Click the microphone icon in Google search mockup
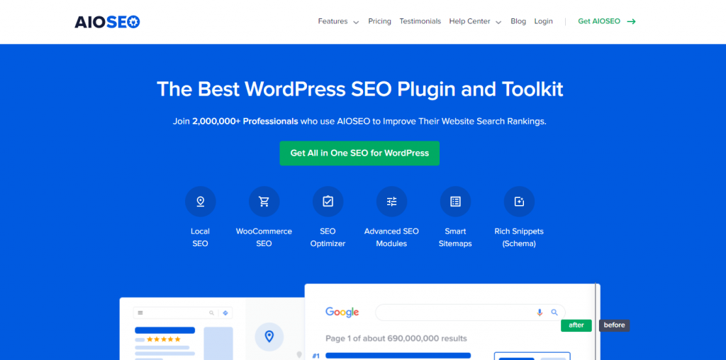 coord(540,313)
